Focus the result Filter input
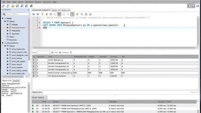Screen dimensions: 201x113 pos(43,52)
